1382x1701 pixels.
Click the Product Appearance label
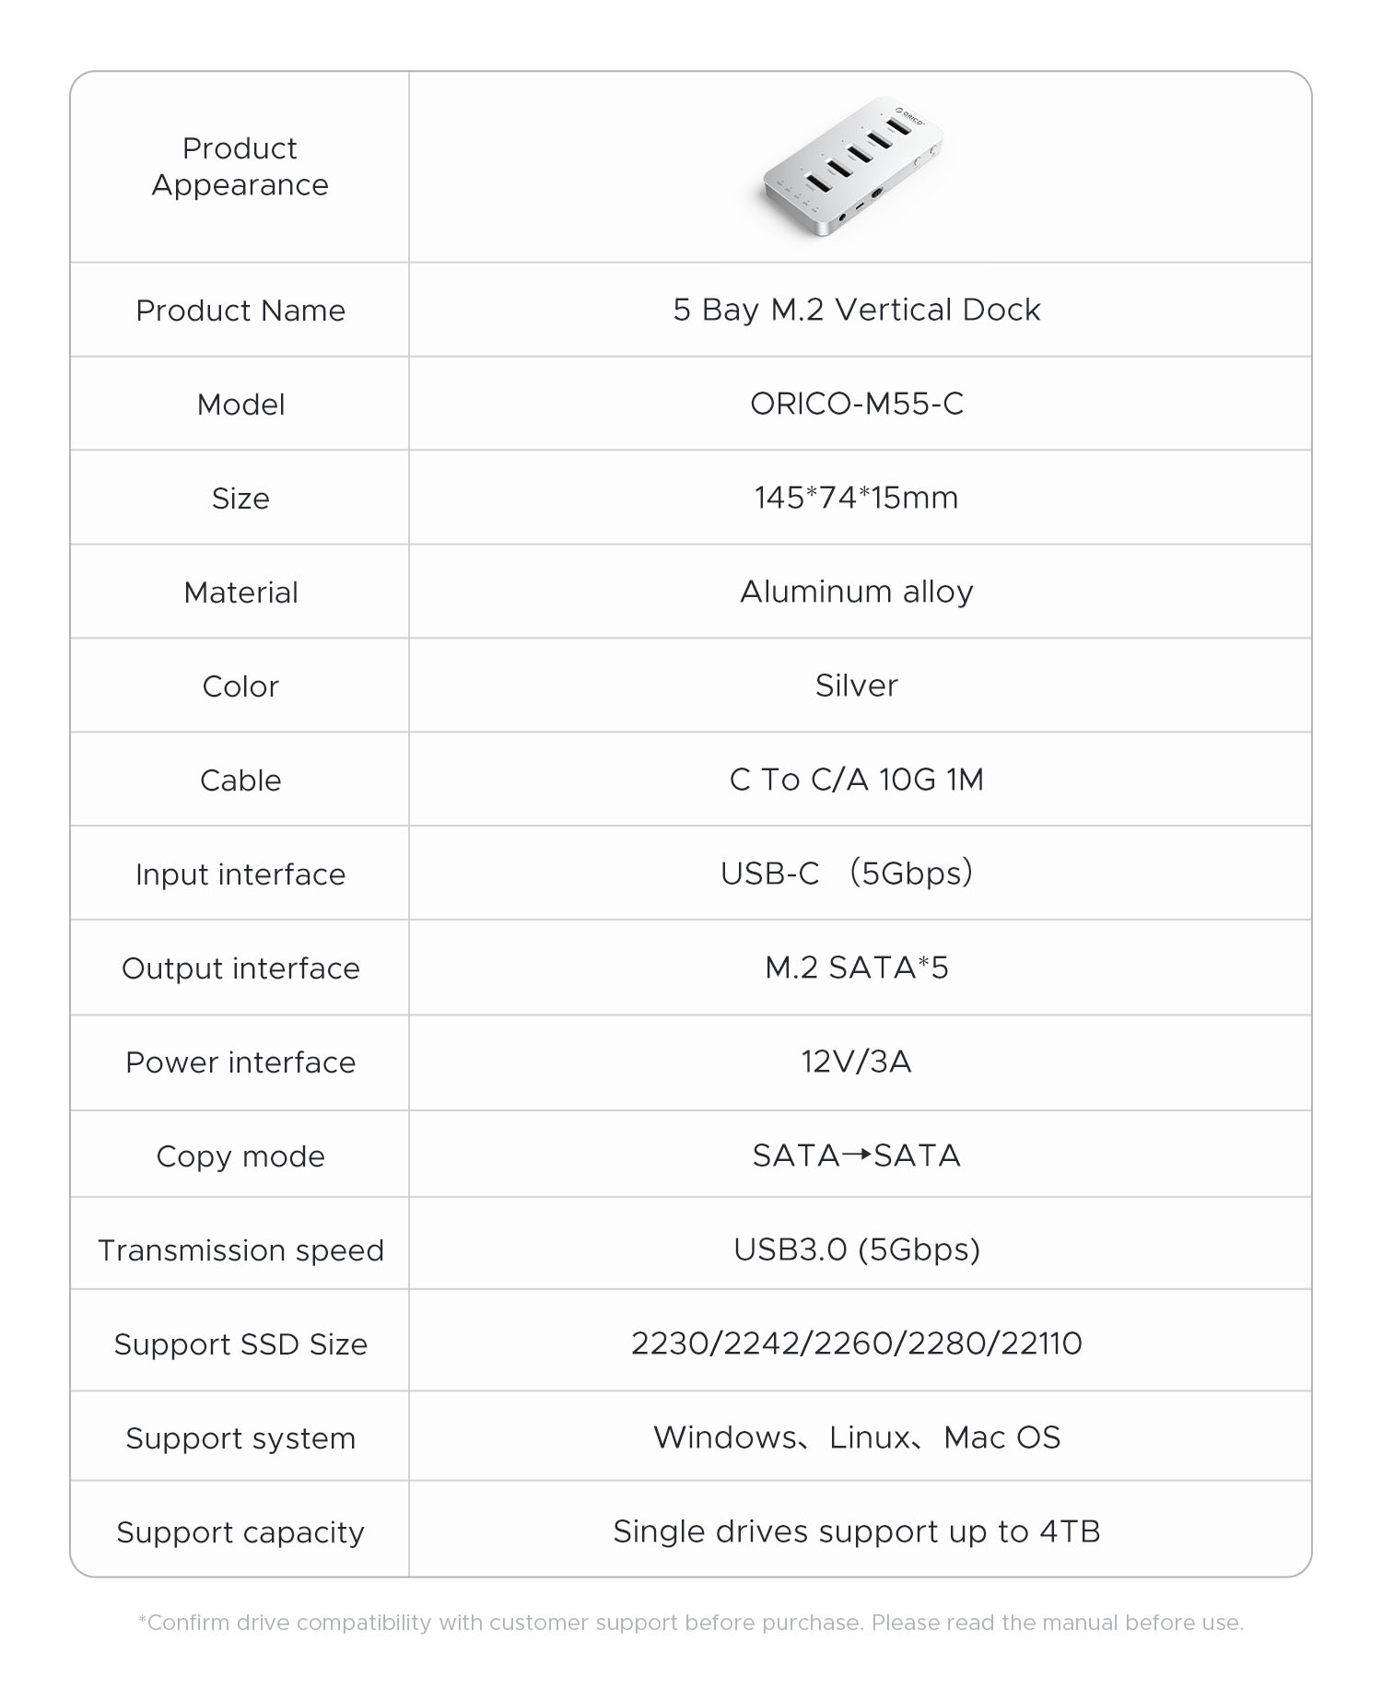[x=240, y=167]
